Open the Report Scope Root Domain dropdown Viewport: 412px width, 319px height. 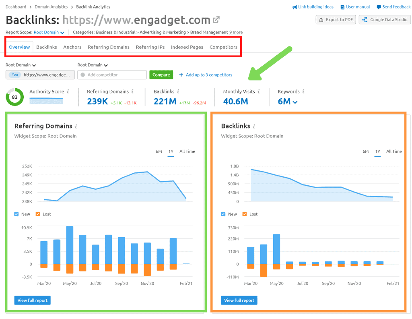(x=49, y=32)
